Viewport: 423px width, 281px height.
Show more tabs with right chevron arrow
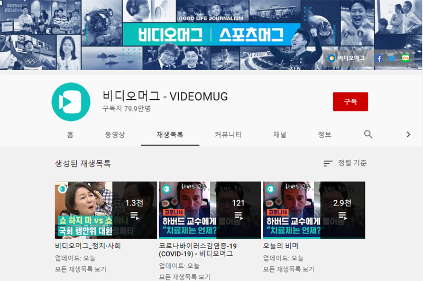408,134
